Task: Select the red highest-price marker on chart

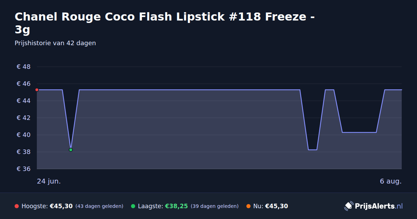Action: tap(37, 90)
